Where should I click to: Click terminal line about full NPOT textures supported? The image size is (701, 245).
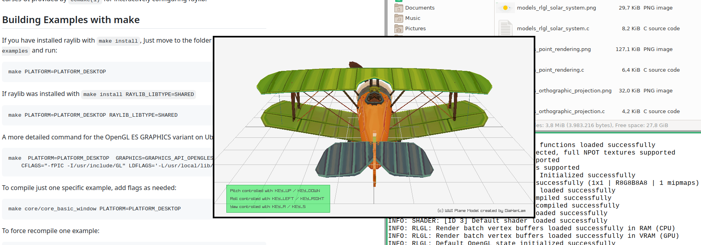[x=606, y=153]
